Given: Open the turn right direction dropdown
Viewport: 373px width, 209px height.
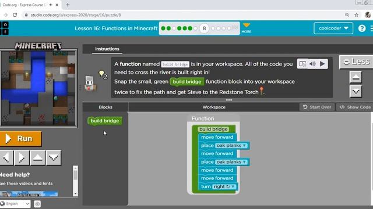Looking at the screenshot, I should pyautogui.click(x=224, y=187).
